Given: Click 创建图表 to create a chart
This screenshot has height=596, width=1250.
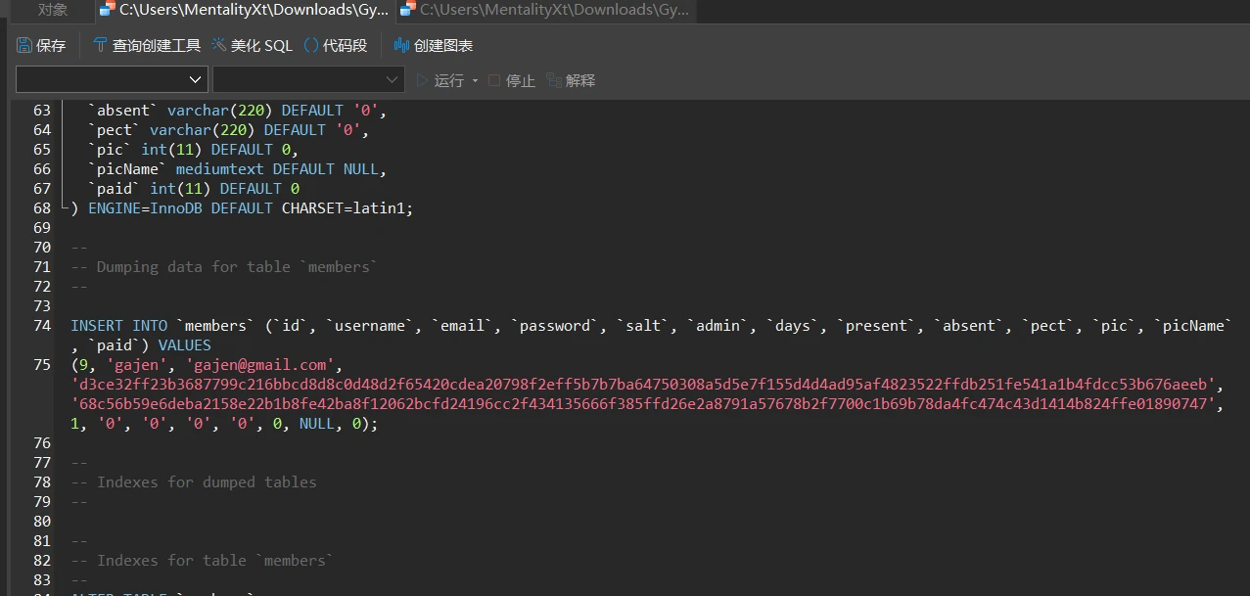Looking at the screenshot, I should coord(433,45).
